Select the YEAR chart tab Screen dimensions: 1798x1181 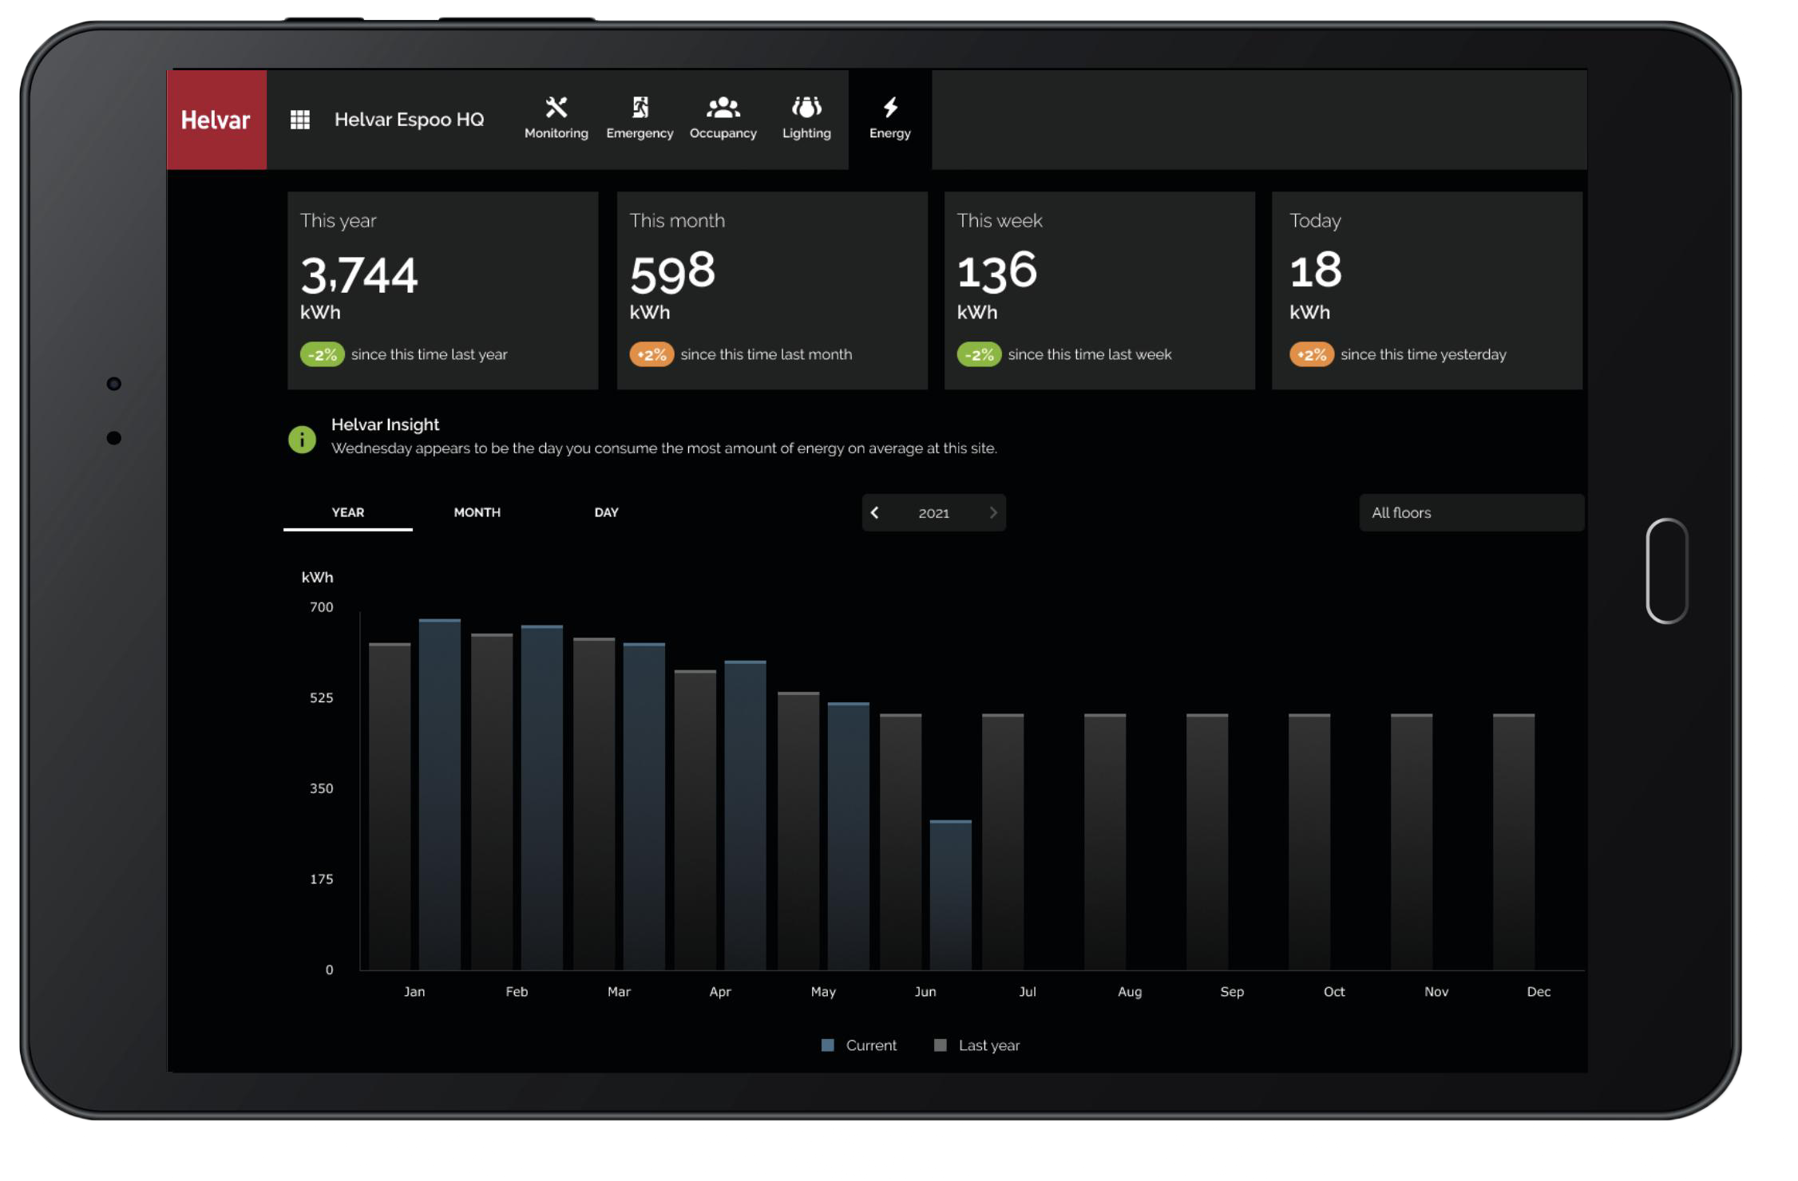(x=348, y=512)
